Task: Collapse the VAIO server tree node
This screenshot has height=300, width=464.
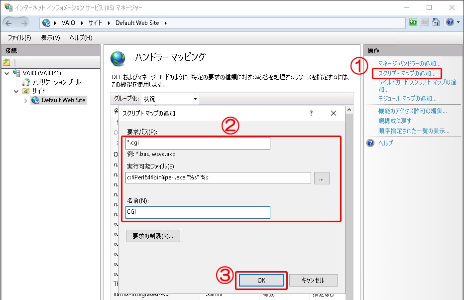Action: tap(6, 73)
